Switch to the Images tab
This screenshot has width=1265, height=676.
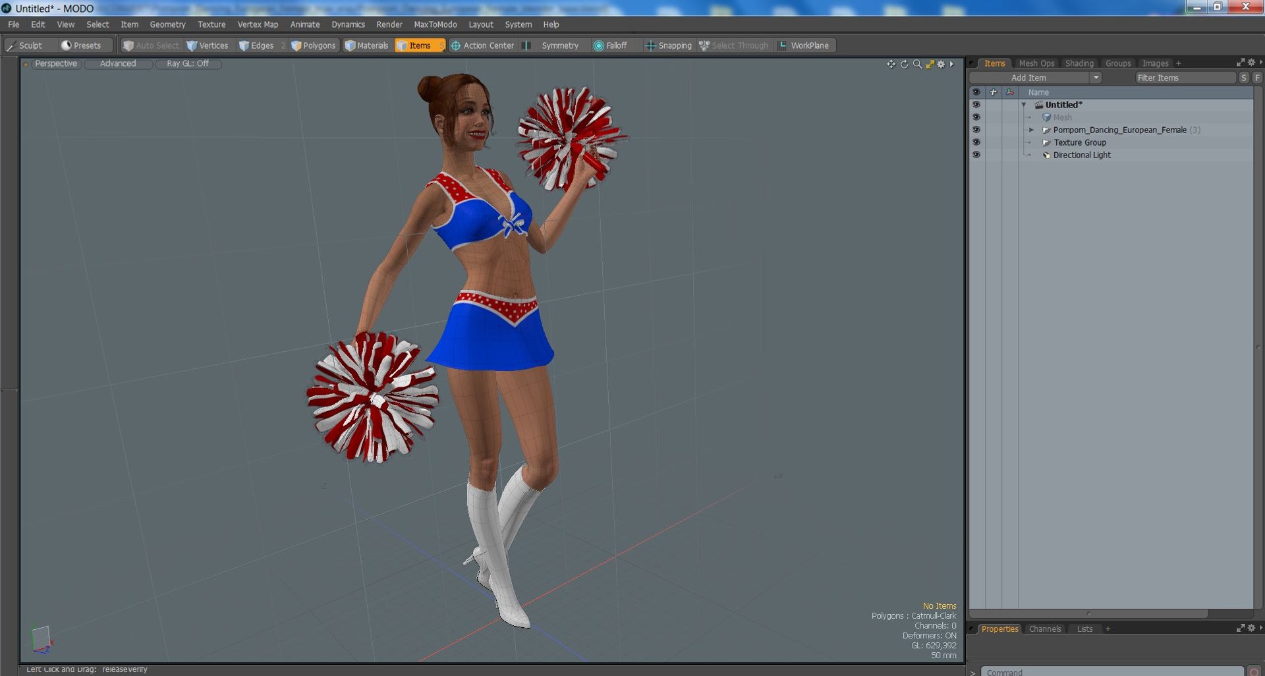1155,63
